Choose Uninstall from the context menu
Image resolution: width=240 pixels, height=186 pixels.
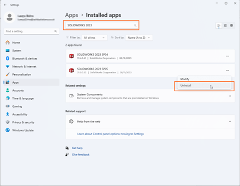tap(204, 86)
